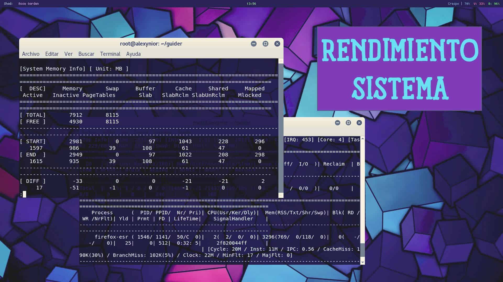Maximize the guider terminal window
503x282 pixels.
point(265,44)
